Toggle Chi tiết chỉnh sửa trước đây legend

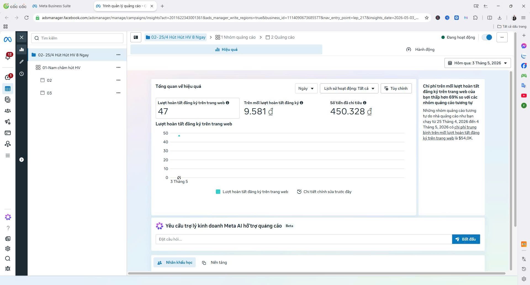pos(324,192)
